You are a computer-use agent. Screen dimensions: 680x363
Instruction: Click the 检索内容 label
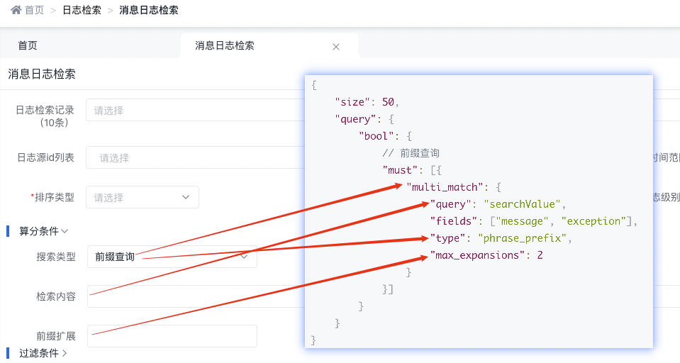55,296
